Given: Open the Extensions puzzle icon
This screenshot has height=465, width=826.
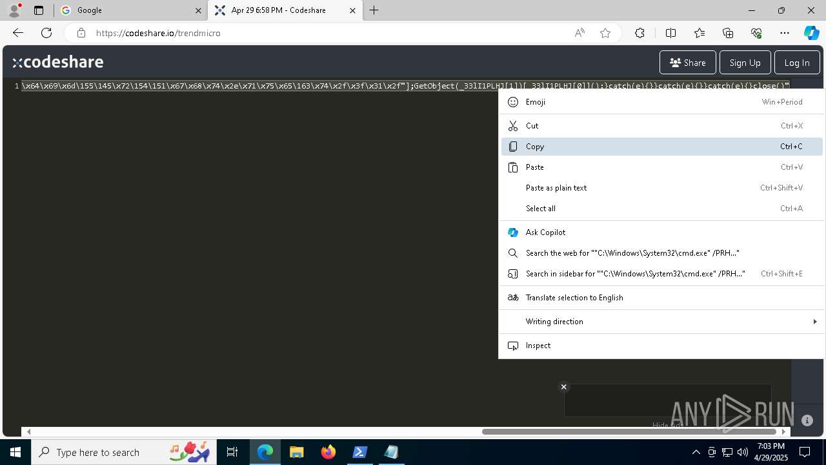Looking at the screenshot, I should (640, 33).
